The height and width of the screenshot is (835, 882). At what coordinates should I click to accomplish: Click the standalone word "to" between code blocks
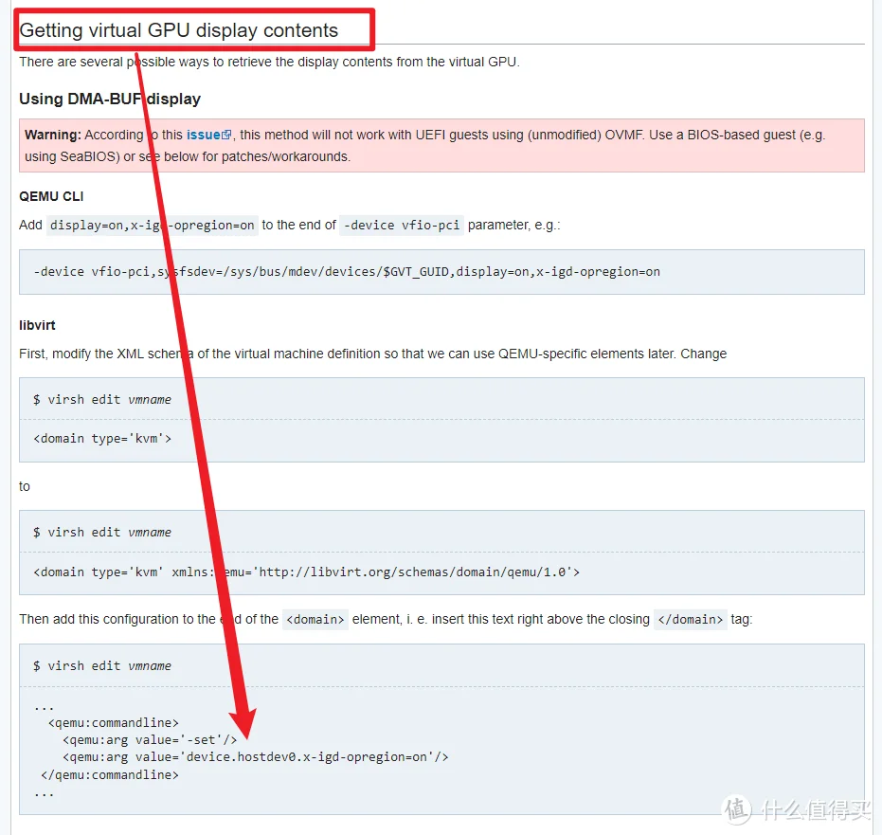[x=25, y=487]
